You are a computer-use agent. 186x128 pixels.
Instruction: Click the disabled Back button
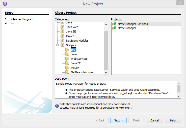pos(100,120)
